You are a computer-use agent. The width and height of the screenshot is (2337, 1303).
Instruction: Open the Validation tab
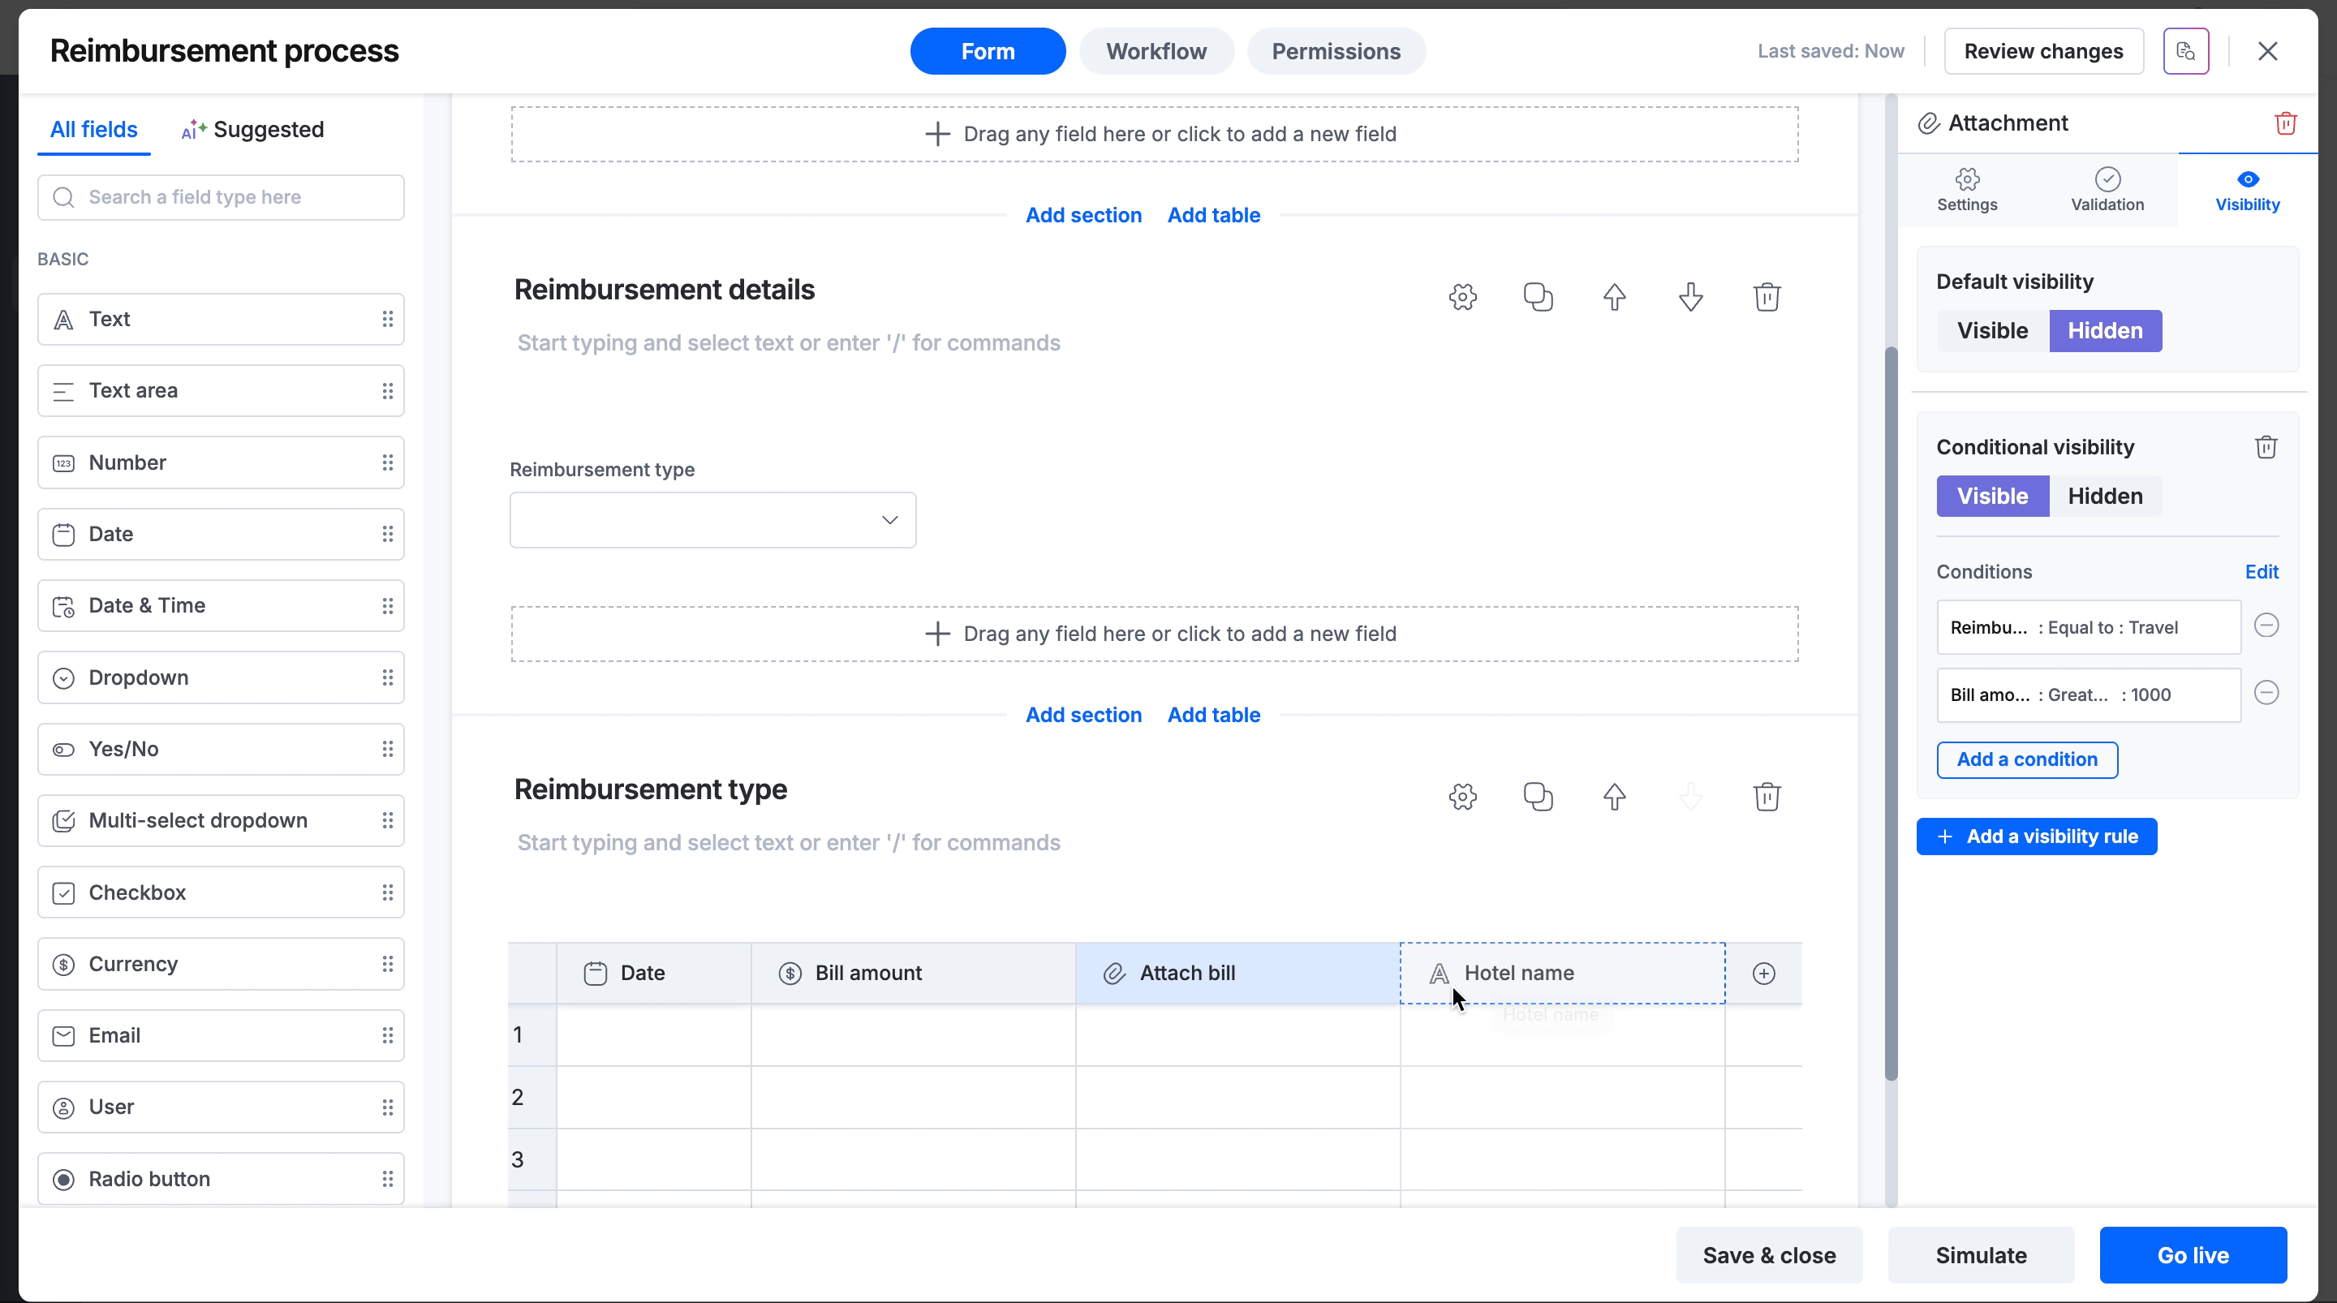coord(2107,190)
